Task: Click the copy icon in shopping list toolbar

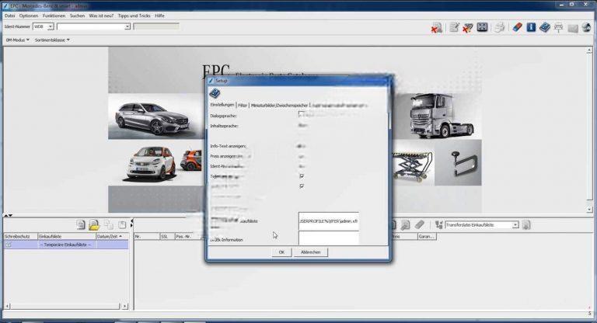Action: [109, 225]
